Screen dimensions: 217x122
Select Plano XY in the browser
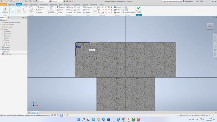7,36
